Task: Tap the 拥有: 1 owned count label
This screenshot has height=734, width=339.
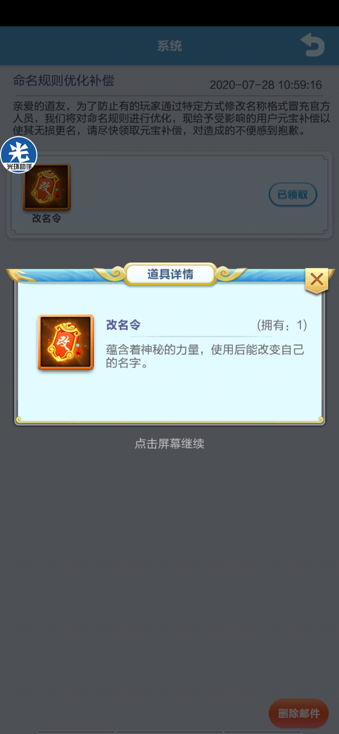Action: (x=282, y=325)
